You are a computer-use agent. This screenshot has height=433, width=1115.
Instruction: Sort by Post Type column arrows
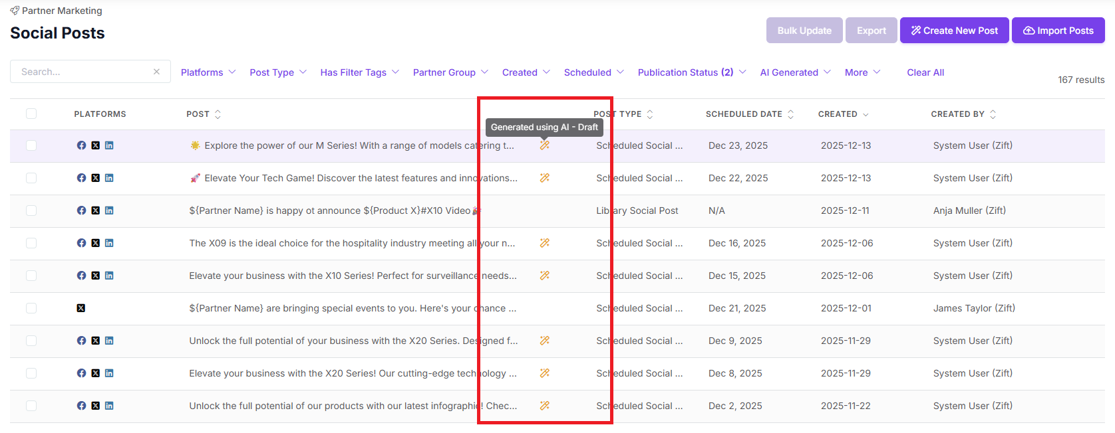tap(650, 114)
